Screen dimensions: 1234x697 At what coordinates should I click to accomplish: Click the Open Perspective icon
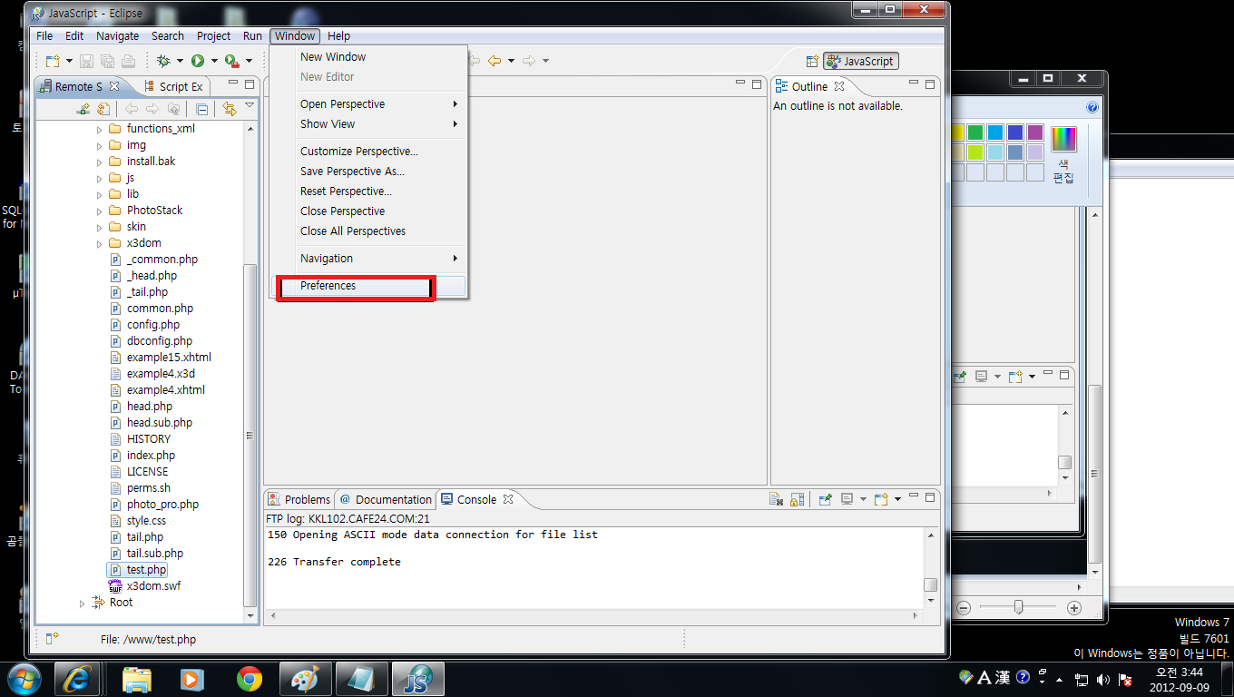click(812, 61)
